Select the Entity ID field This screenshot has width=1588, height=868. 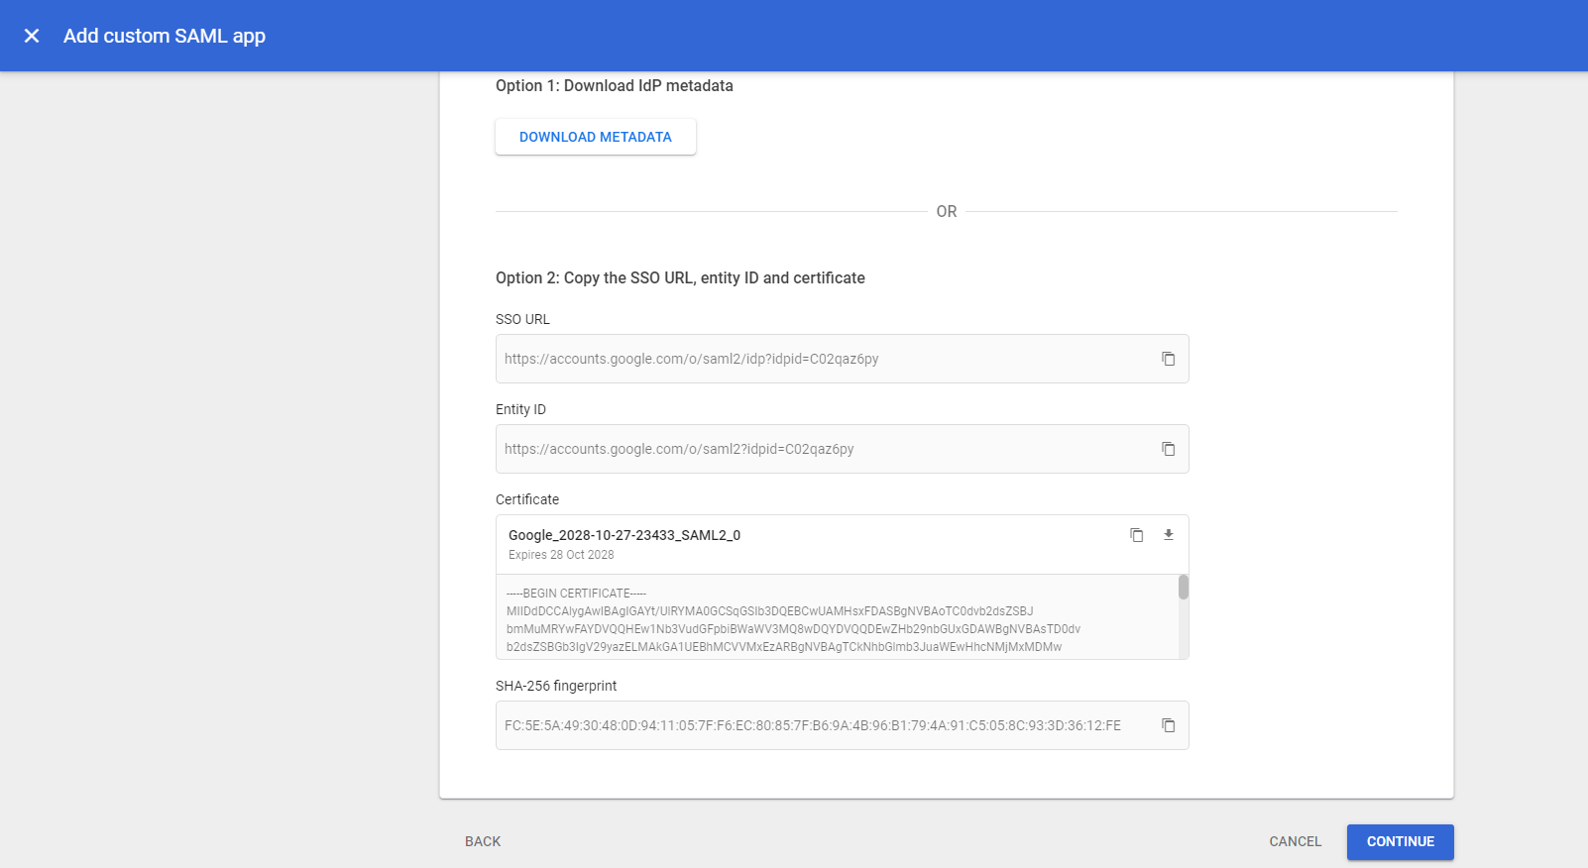point(842,449)
